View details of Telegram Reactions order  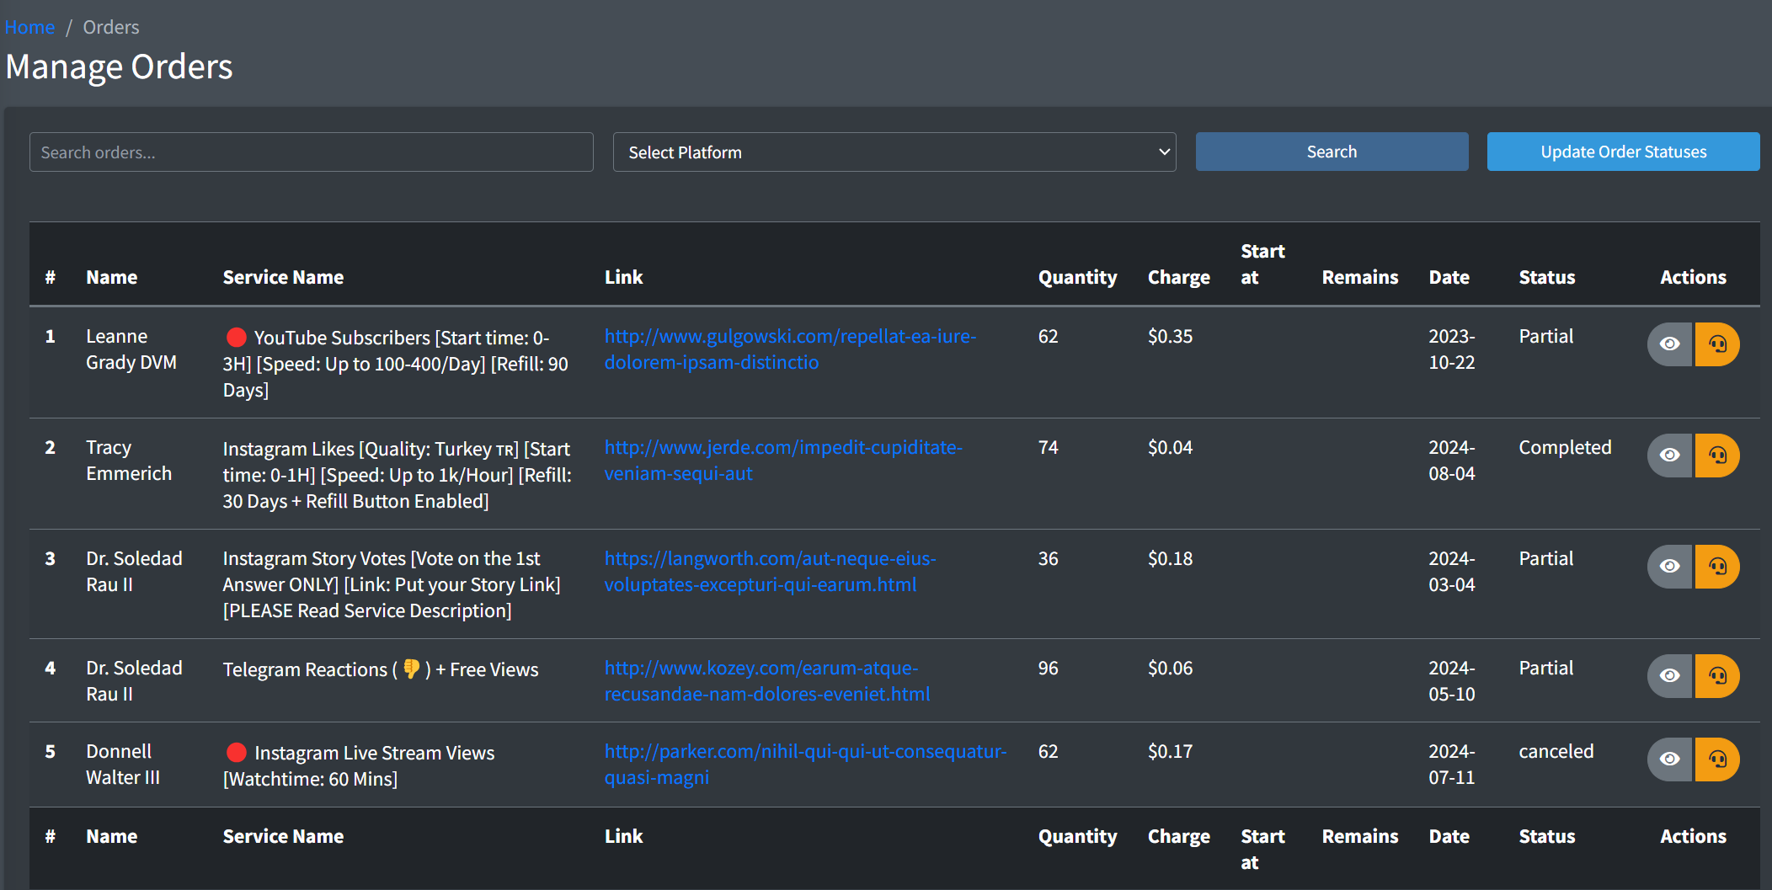tap(1669, 676)
